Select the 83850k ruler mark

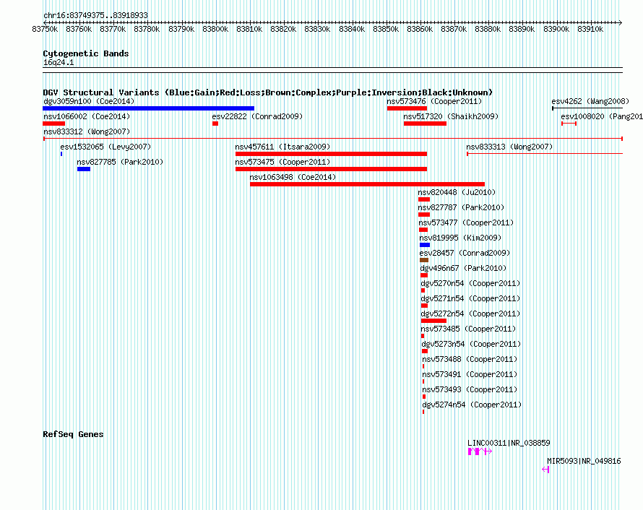click(386, 30)
